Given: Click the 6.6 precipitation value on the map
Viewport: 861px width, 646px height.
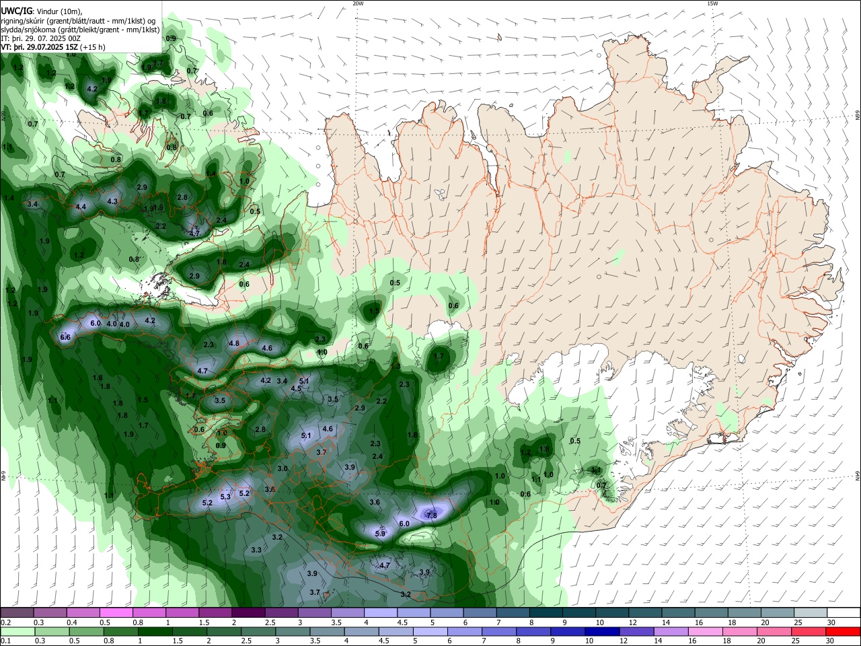Looking at the screenshot, I should (x=65, y=337).
